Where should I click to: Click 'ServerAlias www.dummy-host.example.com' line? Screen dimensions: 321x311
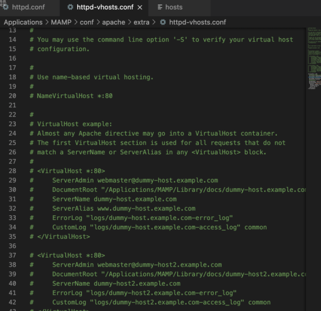[x=112, y=209]
